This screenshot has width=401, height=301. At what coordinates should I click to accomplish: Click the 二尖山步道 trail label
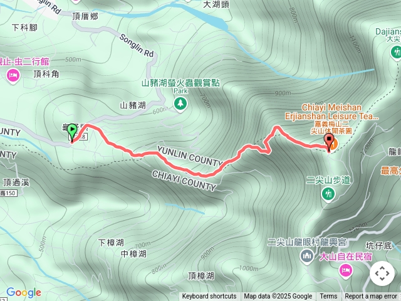328,180
